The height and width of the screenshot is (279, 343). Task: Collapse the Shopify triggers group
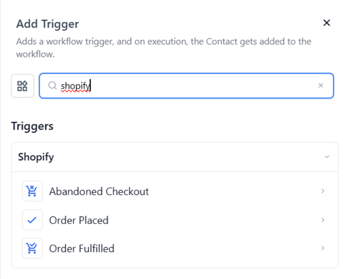coord(327,157)
